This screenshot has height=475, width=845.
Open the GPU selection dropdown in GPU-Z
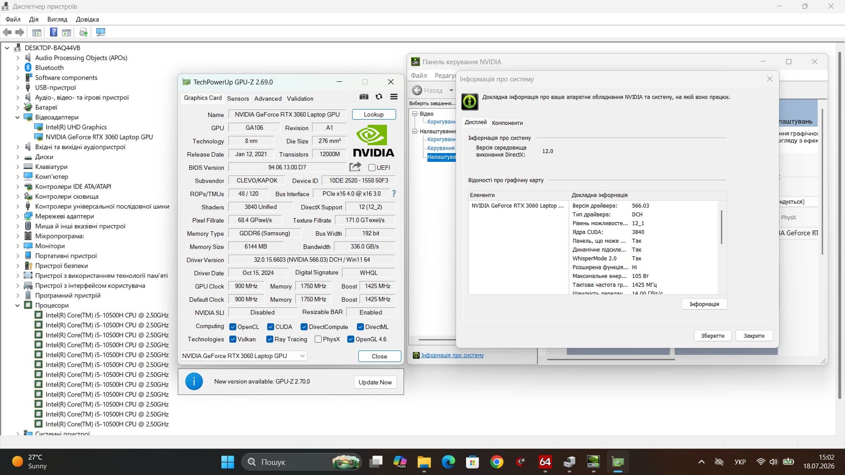[244, 356]
